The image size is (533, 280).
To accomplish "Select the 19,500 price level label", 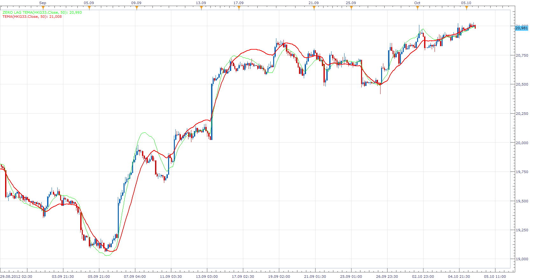I will pyautogui.click(x=522, y=201).
